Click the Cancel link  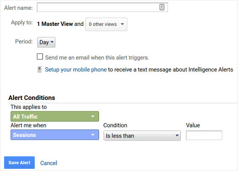point(49,163)
